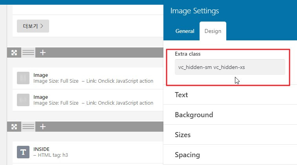
Task: Click the move icon above the Image elements
Action: tap(14, 53)
